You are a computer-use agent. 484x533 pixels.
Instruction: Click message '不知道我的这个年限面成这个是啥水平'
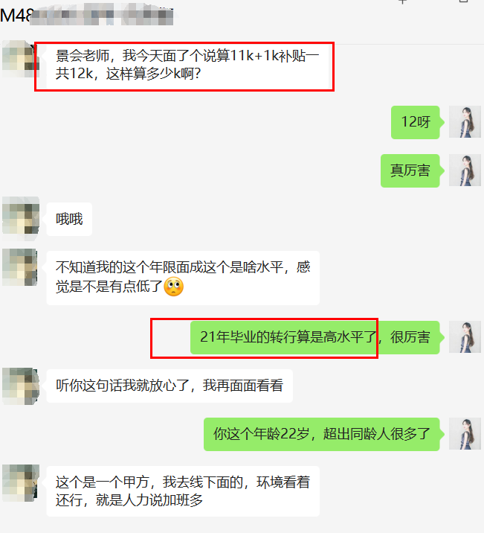pyautogui.click(x=183, y=278)
